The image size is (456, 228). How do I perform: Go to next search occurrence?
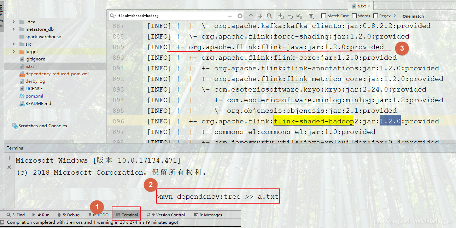pyautogui.click(x=260, y=16)
